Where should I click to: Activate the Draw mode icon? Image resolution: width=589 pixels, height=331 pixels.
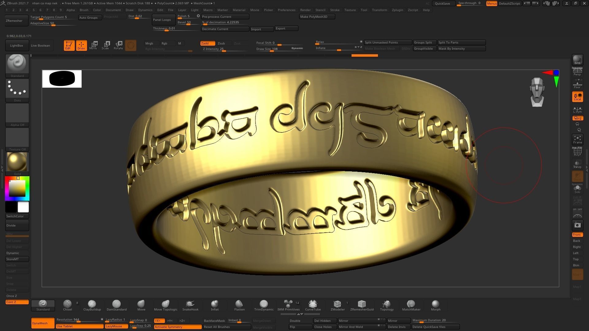click(81, 45)
